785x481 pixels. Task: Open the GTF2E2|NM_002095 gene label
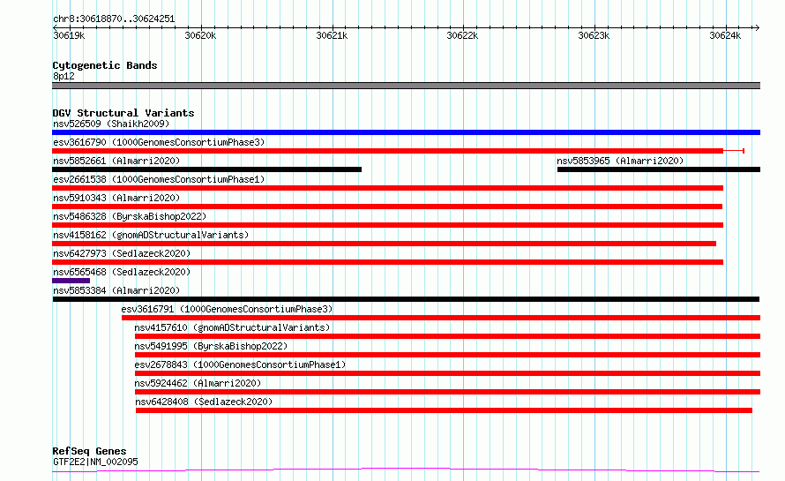coord(95,462)
